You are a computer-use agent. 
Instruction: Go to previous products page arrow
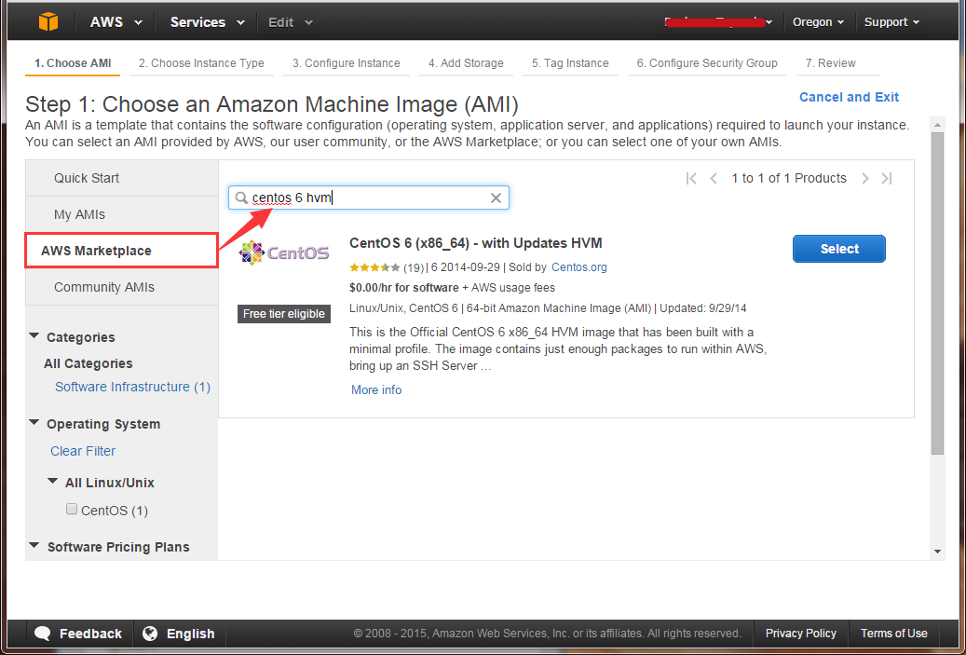[x=714, y=179]
